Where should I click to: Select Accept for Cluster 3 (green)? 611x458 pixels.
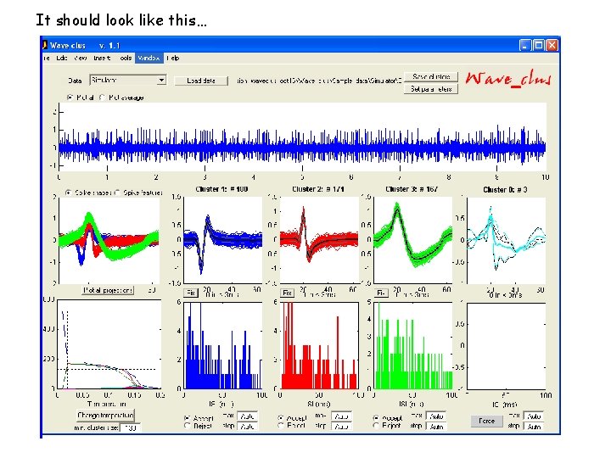pos(376,417)
